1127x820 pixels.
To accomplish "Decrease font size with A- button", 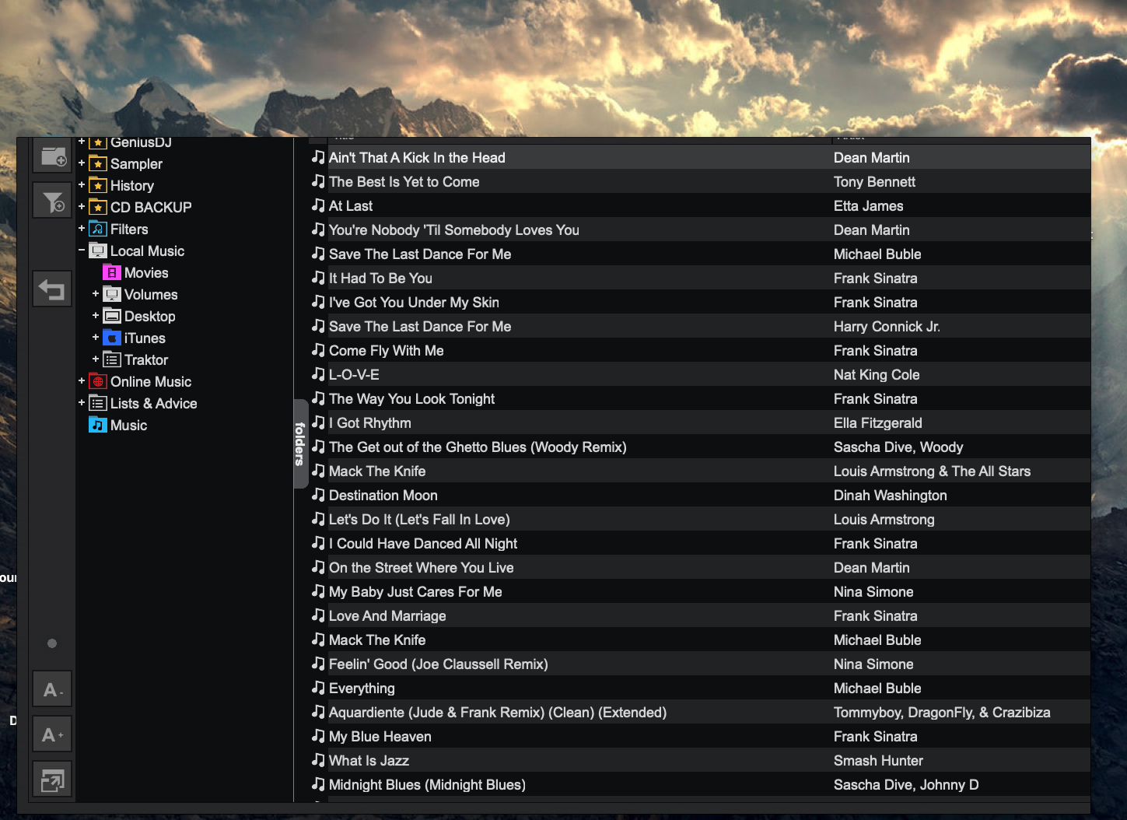I will [52, 689].
